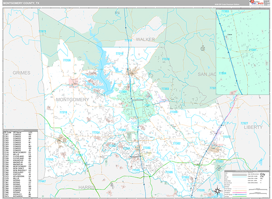Click ZIP code label 77339 on map
The image size is (272, 199).
pos(201,190)
